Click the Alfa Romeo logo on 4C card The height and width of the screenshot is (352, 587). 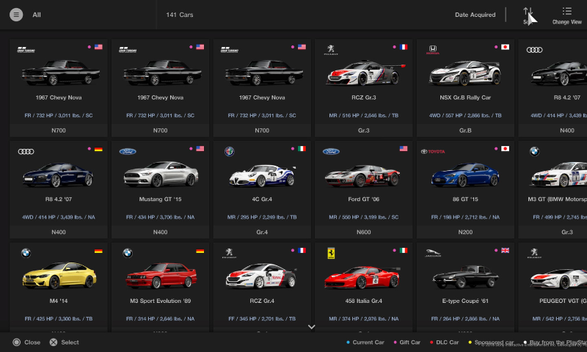[230, 152]
